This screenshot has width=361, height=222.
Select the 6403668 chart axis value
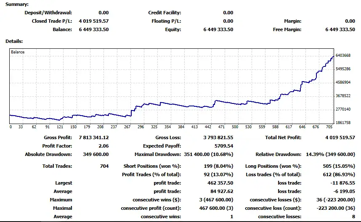[343, 55]
